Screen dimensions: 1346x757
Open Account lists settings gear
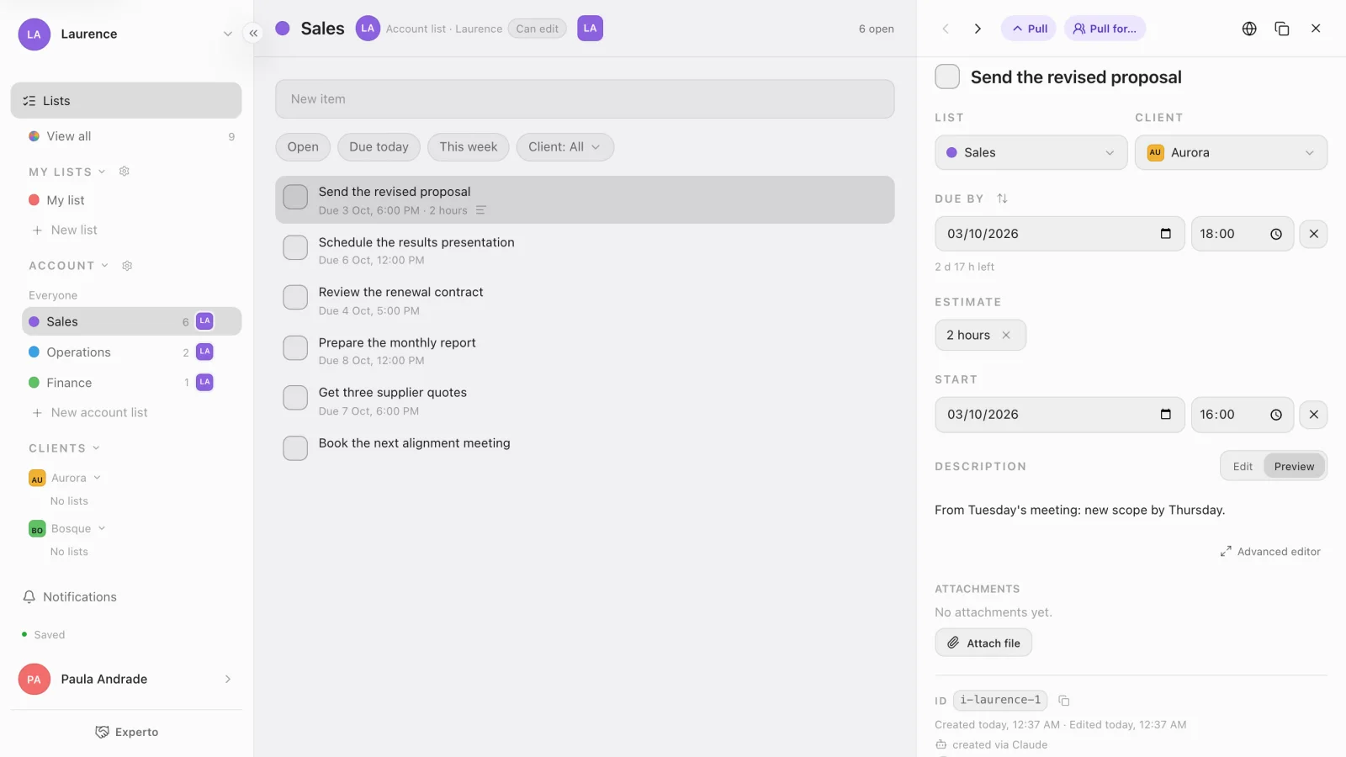point(127,266)
